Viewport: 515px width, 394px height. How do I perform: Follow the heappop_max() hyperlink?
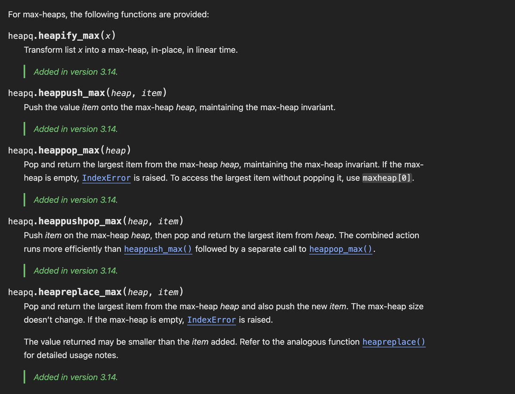(341, 249)
